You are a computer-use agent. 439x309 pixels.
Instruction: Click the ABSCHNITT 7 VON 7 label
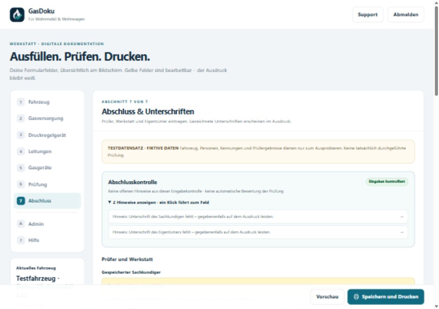click(125, 102)
